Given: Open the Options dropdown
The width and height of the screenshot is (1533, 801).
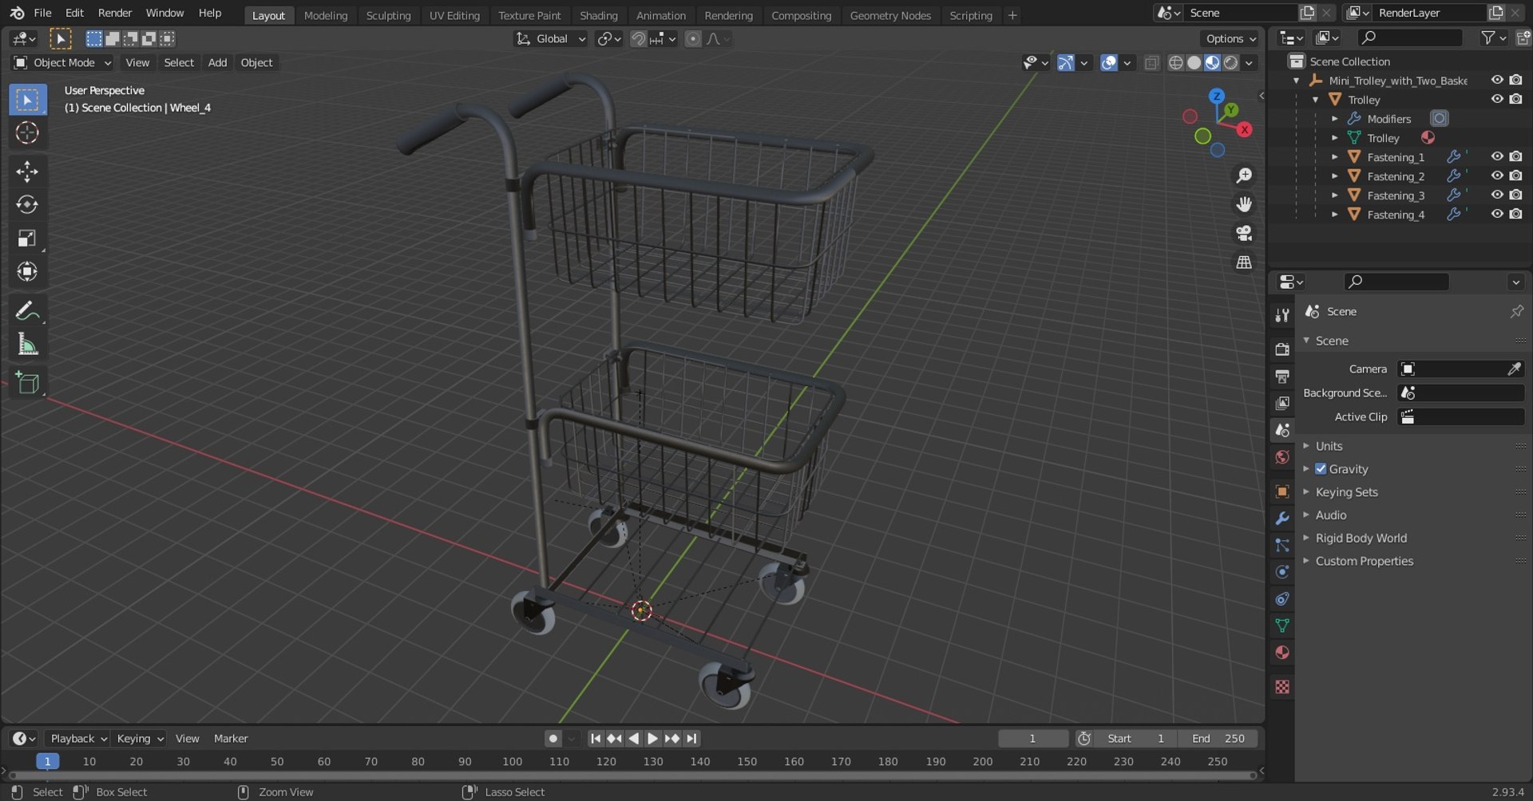Looking at the screenshot, I should [x=1230, y=38].
